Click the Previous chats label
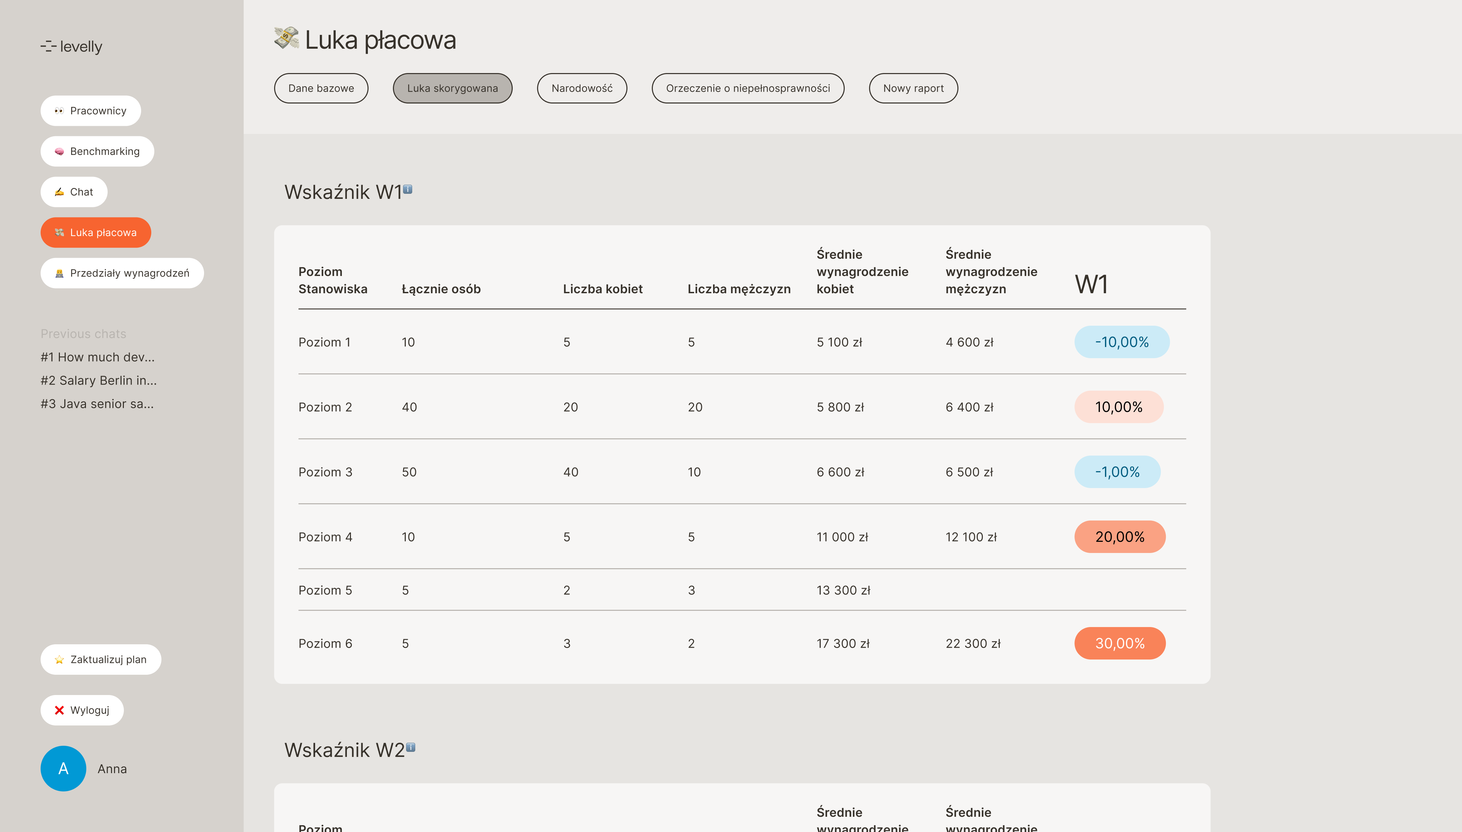The height and width of the screenshot is (832, 1462). (x=84, y=334)
